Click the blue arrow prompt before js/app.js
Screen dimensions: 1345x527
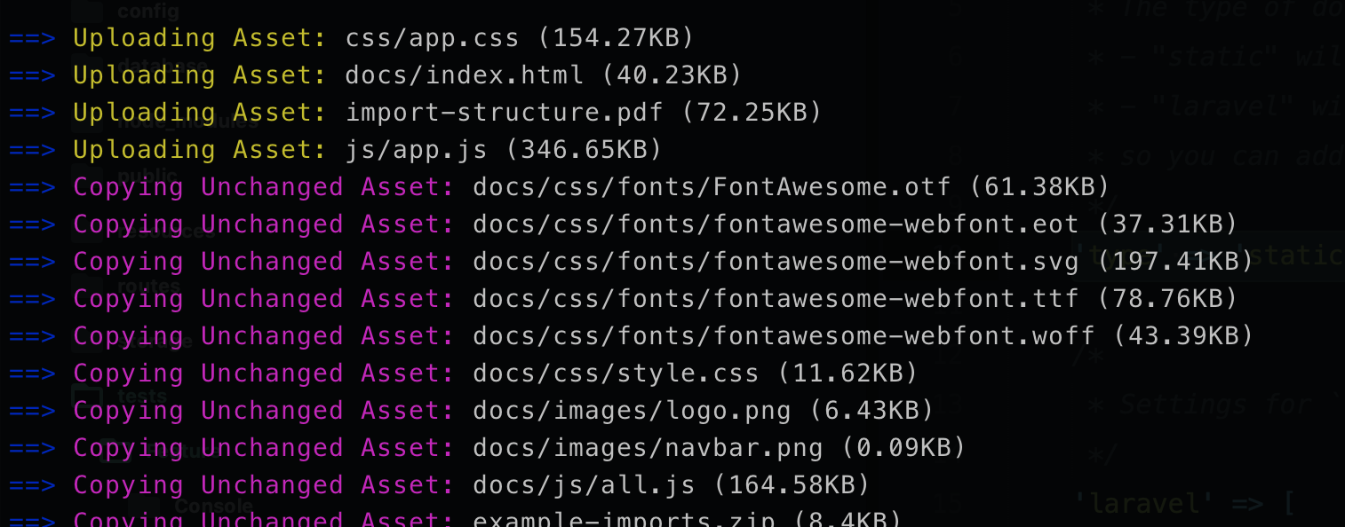(32, 150)
